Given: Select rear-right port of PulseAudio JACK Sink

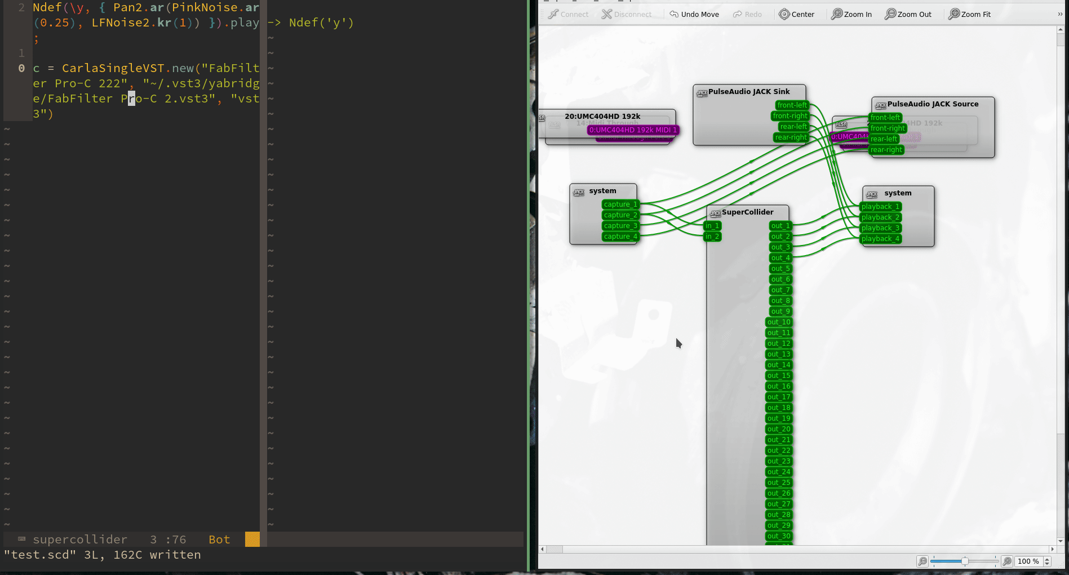Looking at the screenshot, I should pyautogui.click(x=791, y=137).
